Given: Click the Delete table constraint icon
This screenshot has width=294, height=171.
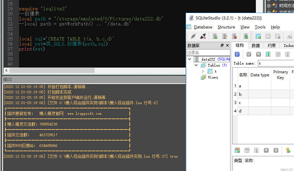Looking at the screenshot, I should point(256,150).
